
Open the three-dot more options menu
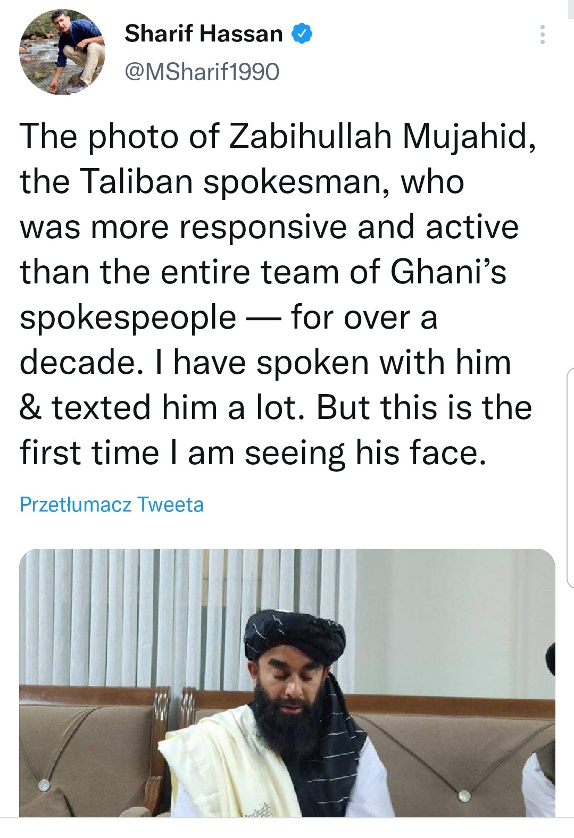tap(542, 35)
